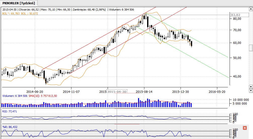Viewport: 253px width, 139px height.
Task: Click the 2015-12-30 date axis label
Action: pyautogui.click(x=181, y=92)
